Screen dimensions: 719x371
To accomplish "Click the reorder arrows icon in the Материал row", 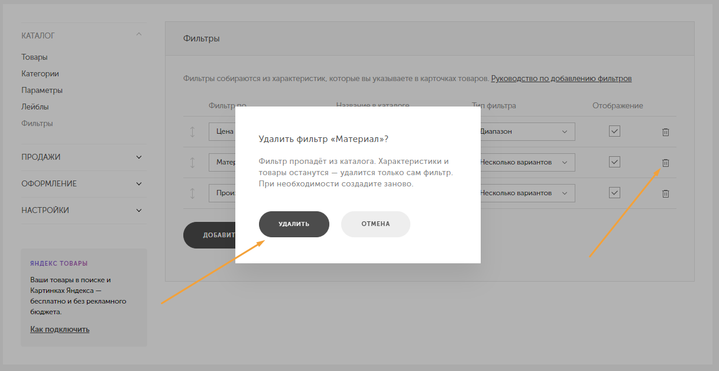I will (x=192, y=163).
